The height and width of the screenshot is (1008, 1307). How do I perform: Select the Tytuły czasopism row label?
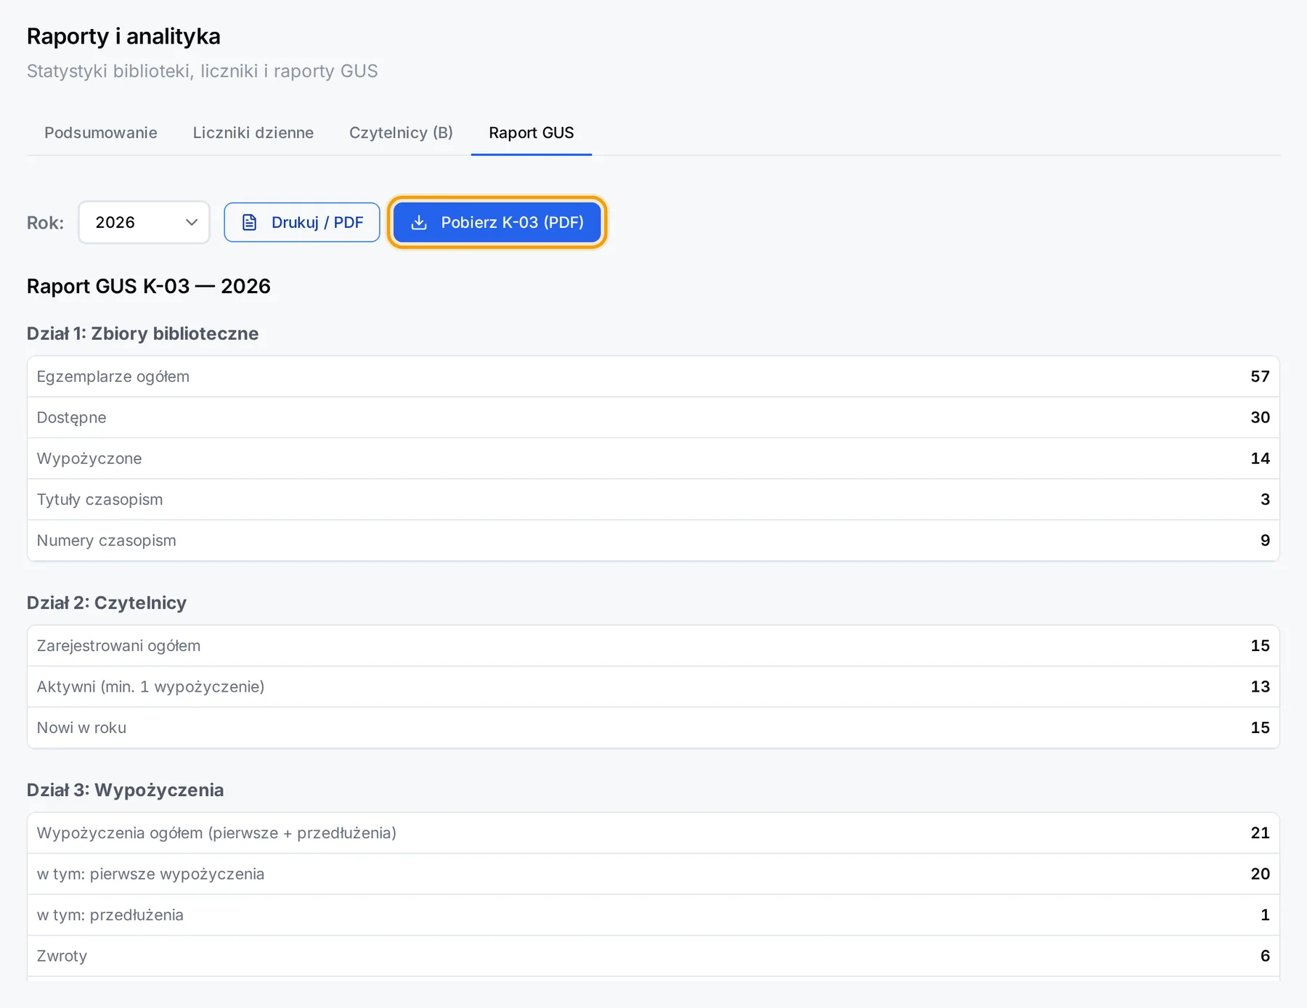pos(100,499)
